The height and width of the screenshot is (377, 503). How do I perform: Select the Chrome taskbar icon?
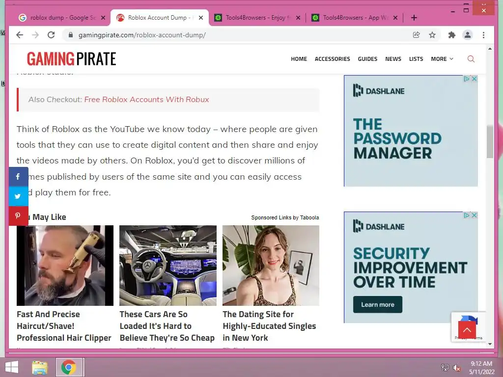point(69,367)
